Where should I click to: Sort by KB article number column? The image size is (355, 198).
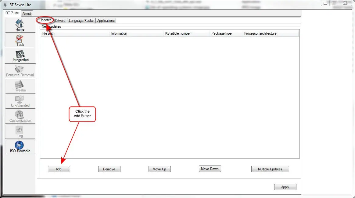pos(187,33)
